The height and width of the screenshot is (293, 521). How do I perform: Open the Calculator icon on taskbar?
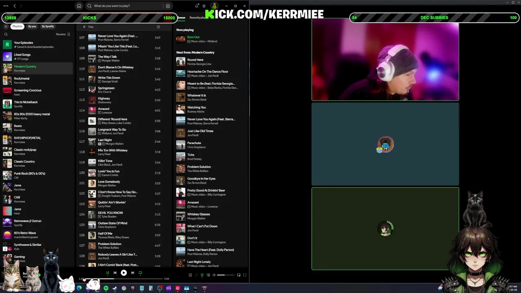point(151,288)
